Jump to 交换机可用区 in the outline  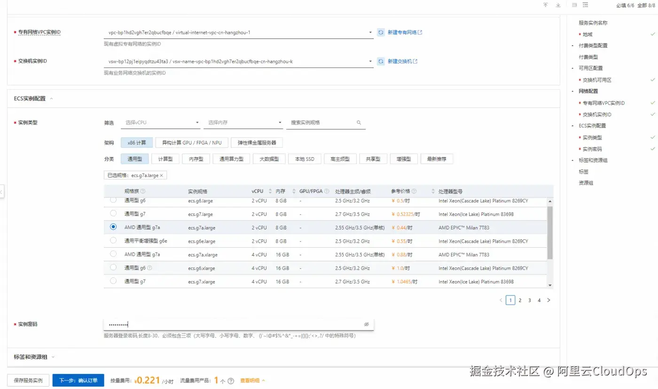click(x=597, y=80)
